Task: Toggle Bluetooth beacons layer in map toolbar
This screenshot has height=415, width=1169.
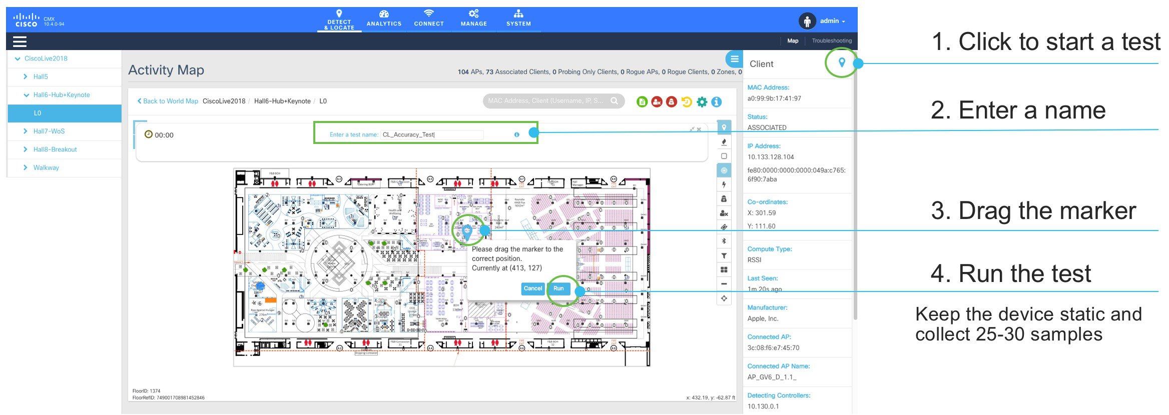Action: [724, 241]
